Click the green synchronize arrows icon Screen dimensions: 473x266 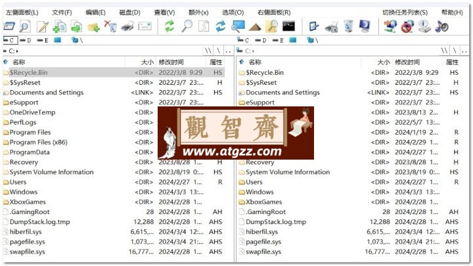tap(169, 26)
